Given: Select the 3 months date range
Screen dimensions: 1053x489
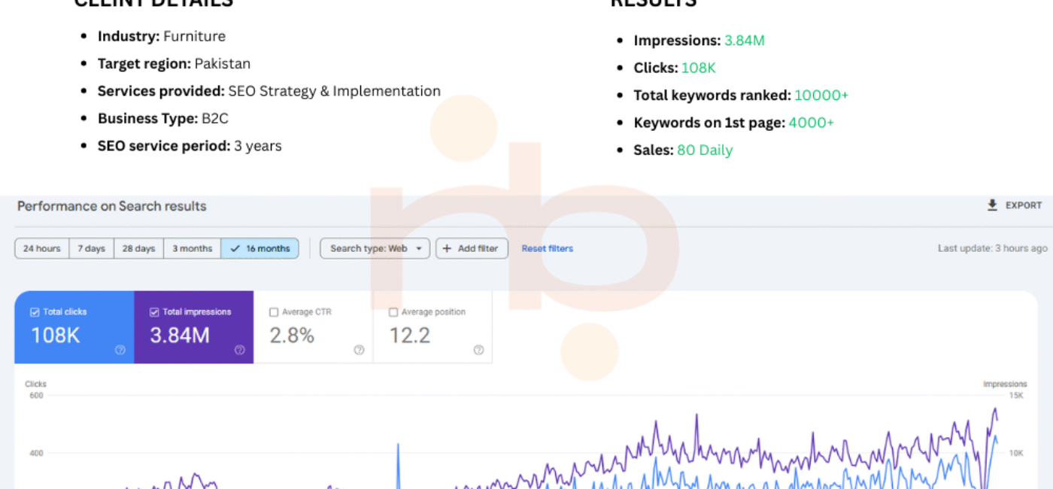Looking at the screenshot, I should (x=193, y=248).
